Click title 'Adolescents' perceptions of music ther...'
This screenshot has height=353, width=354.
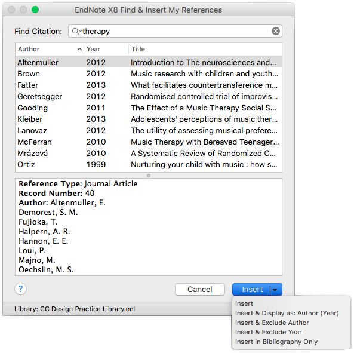coord(204,119)
